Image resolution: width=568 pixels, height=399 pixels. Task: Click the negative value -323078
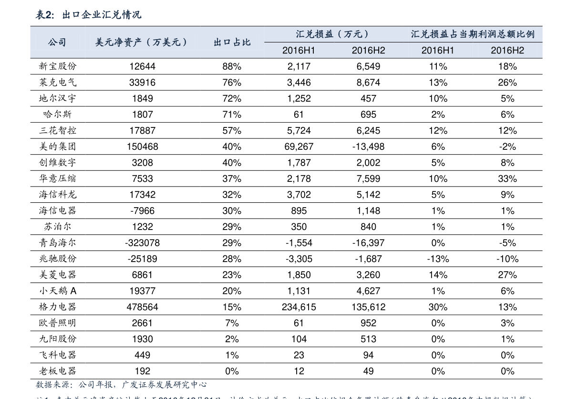(x=143, y=242)
